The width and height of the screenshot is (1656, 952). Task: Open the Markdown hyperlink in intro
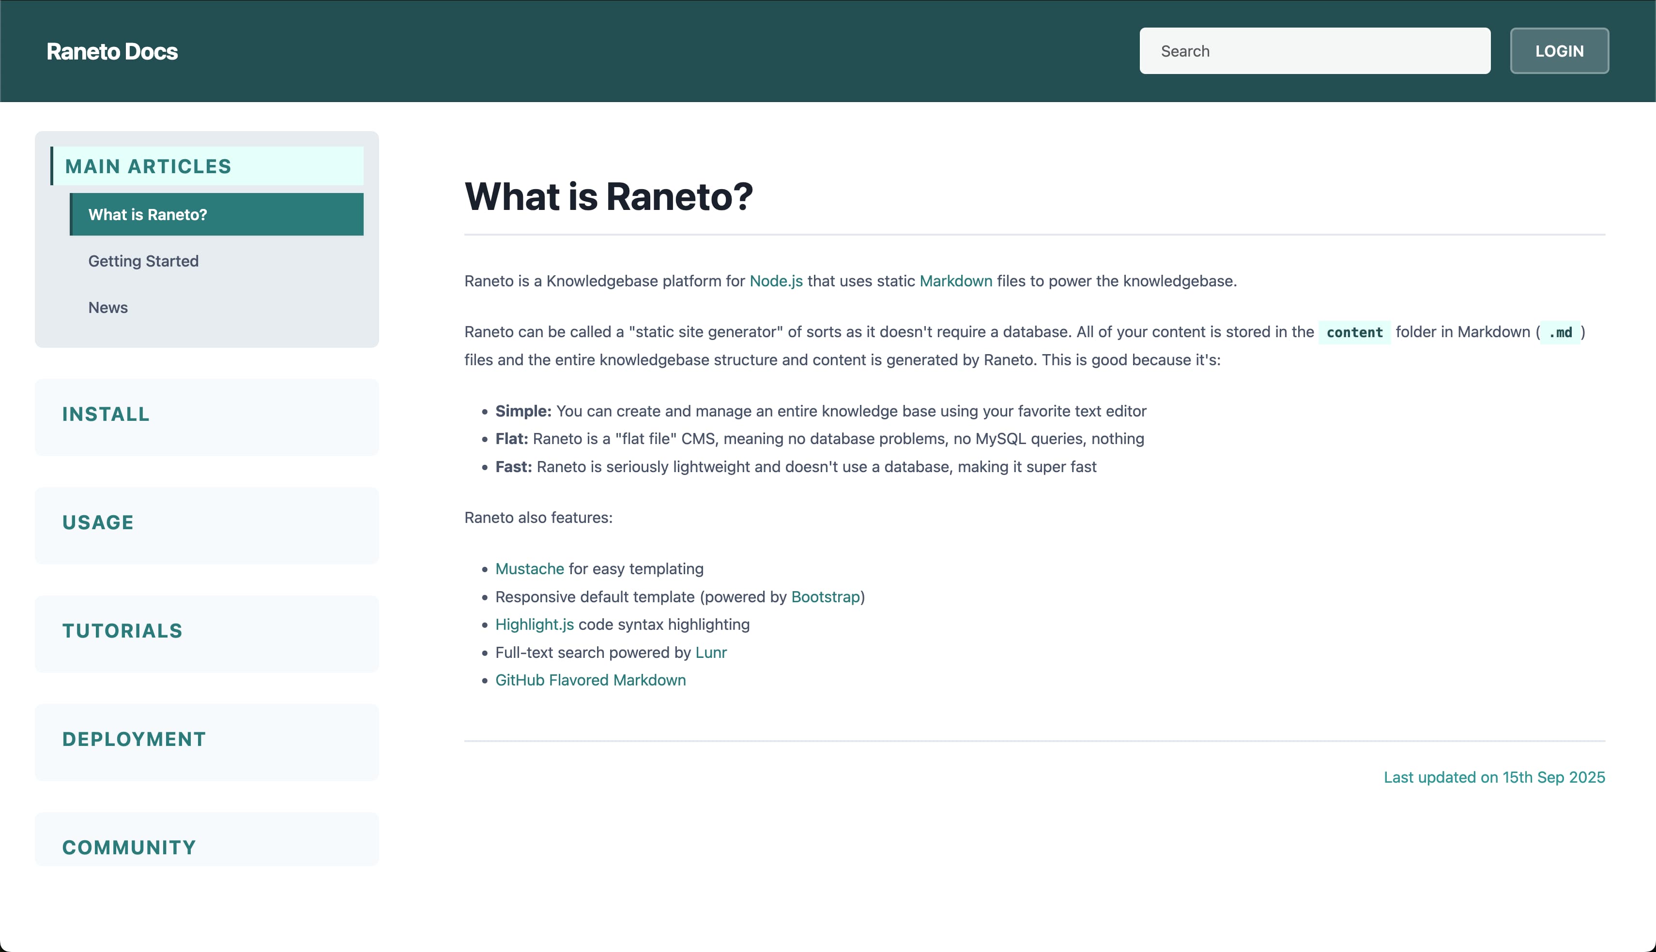[955, 281]
